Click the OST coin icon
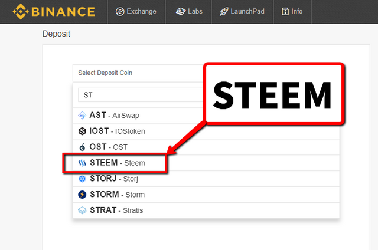Viewport: 378px width, 250px height. (x=82, y=147)
